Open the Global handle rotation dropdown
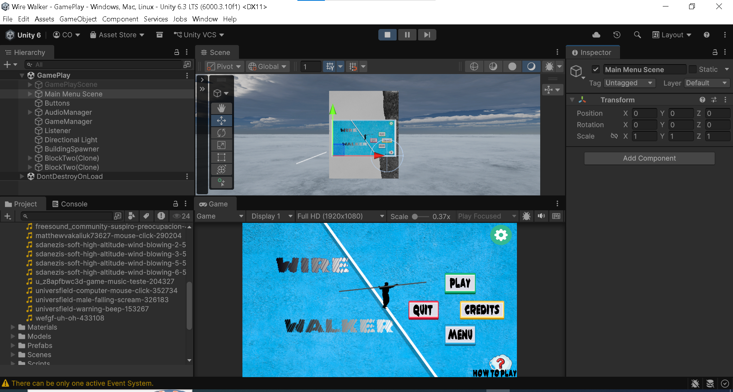Viewport: 733px width, 392px height. 267,66
